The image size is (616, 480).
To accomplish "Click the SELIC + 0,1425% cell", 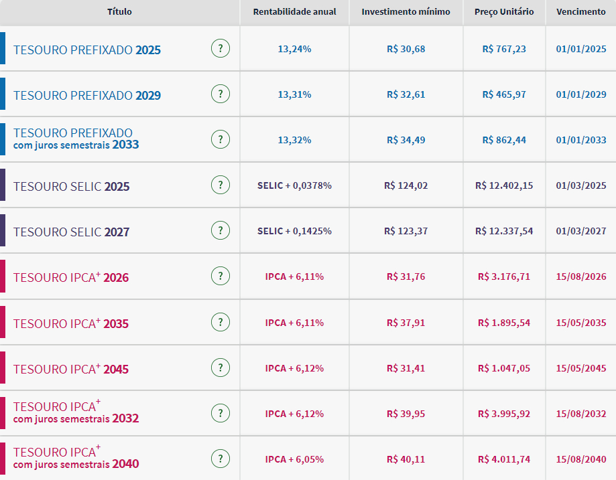I will point(295,231).
